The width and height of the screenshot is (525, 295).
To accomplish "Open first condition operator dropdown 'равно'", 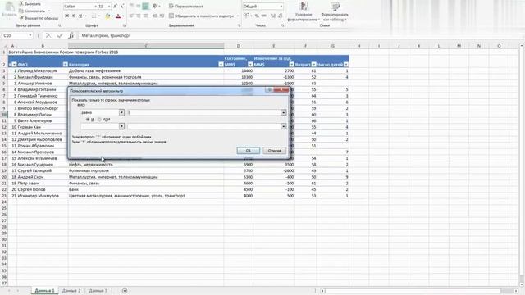I will point(121,113).
